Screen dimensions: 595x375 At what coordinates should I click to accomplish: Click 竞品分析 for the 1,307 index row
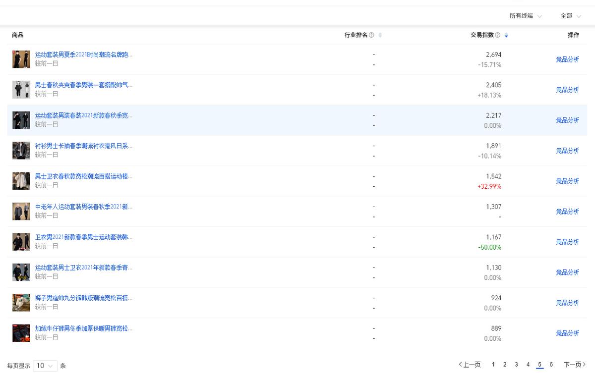click(567, 212)
